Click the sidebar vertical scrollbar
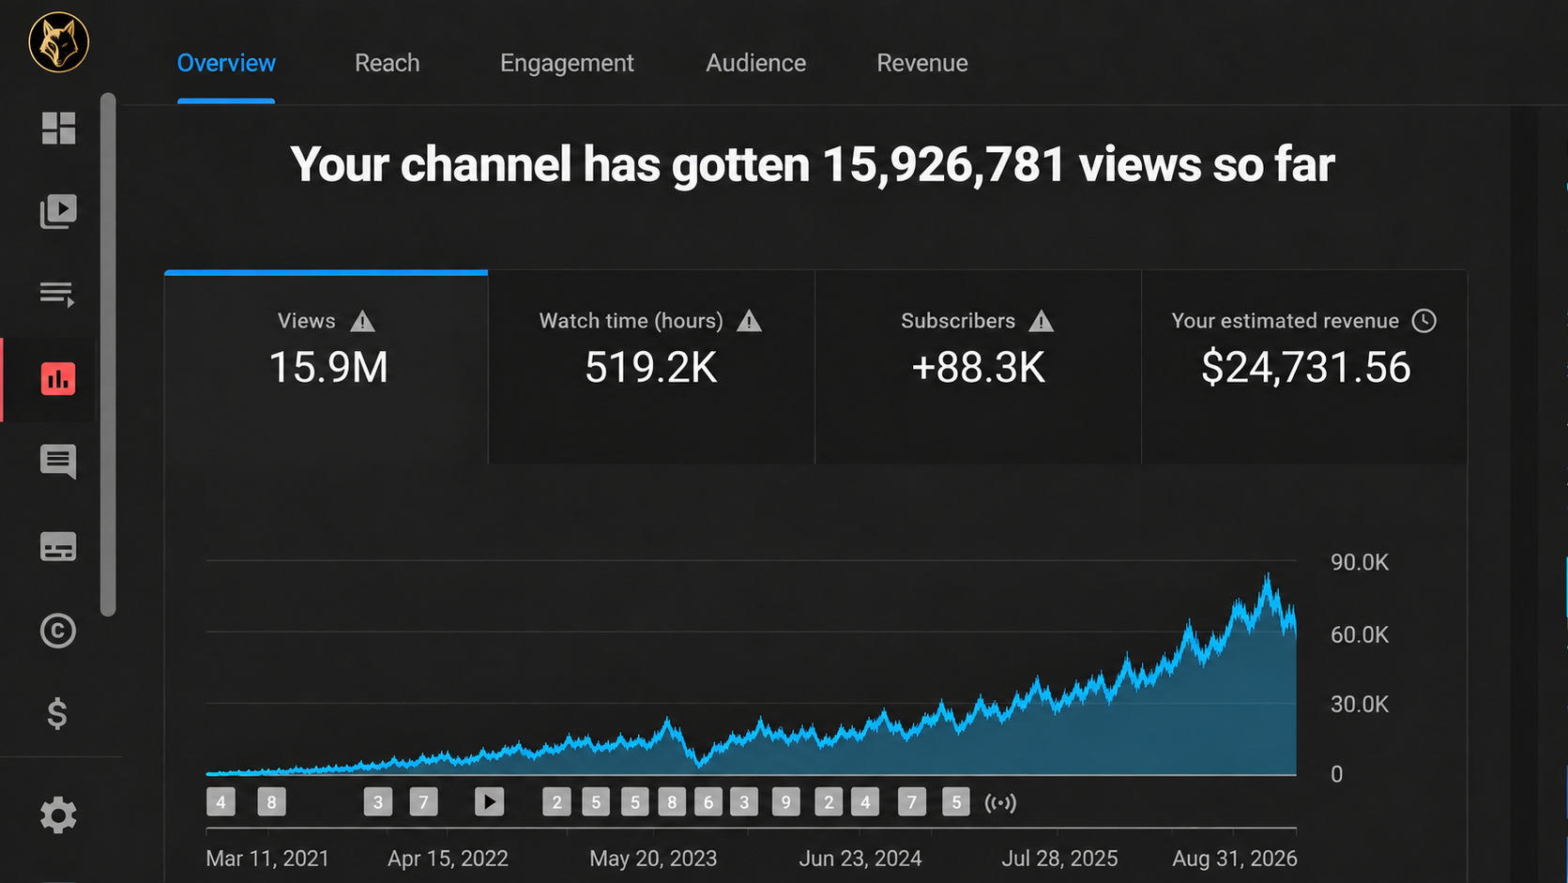 [108, 355]
